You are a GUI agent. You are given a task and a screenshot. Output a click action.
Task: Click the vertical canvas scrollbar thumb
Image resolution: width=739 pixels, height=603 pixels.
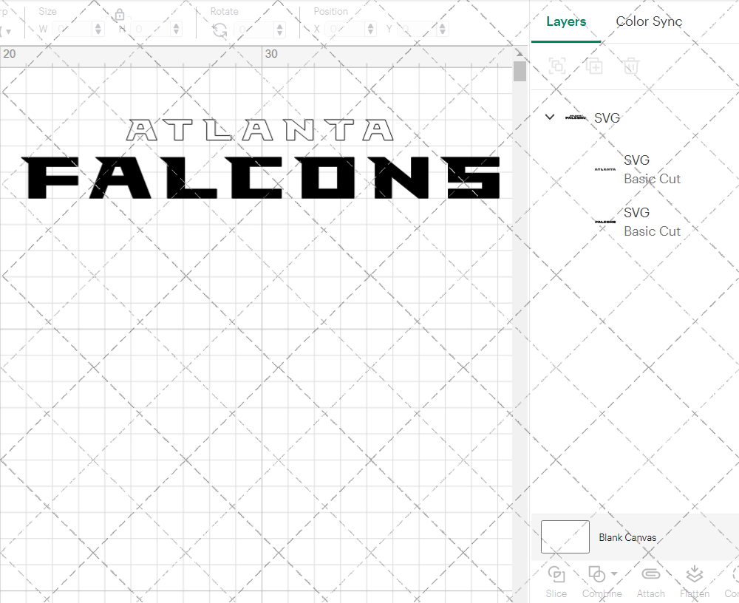click(520, 71)
